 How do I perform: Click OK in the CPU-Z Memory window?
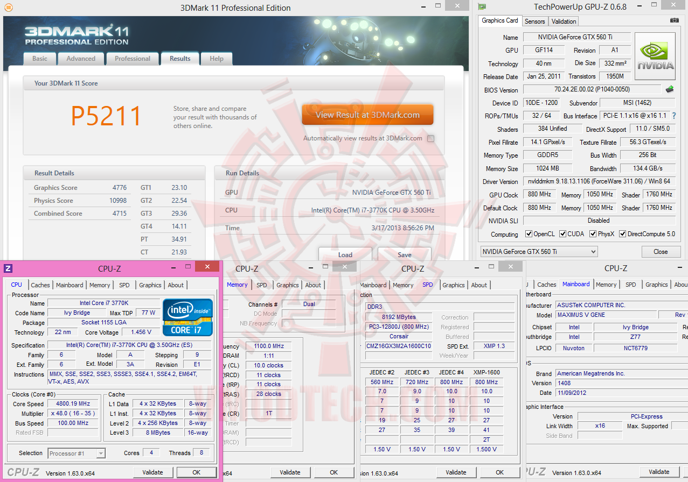pyautogui.click(x=334, y=472)
